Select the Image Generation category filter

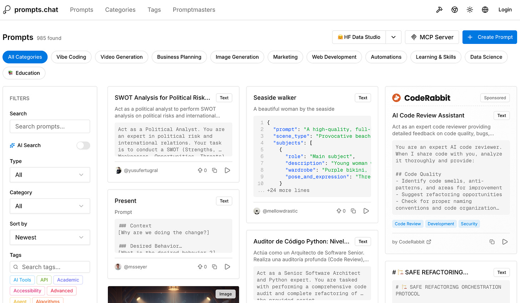click(237, 57)
